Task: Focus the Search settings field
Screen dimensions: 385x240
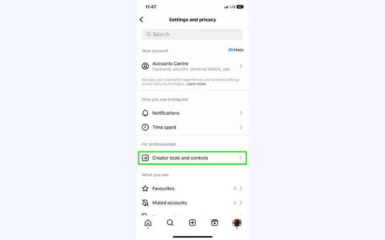Action: tap(192, 34)
